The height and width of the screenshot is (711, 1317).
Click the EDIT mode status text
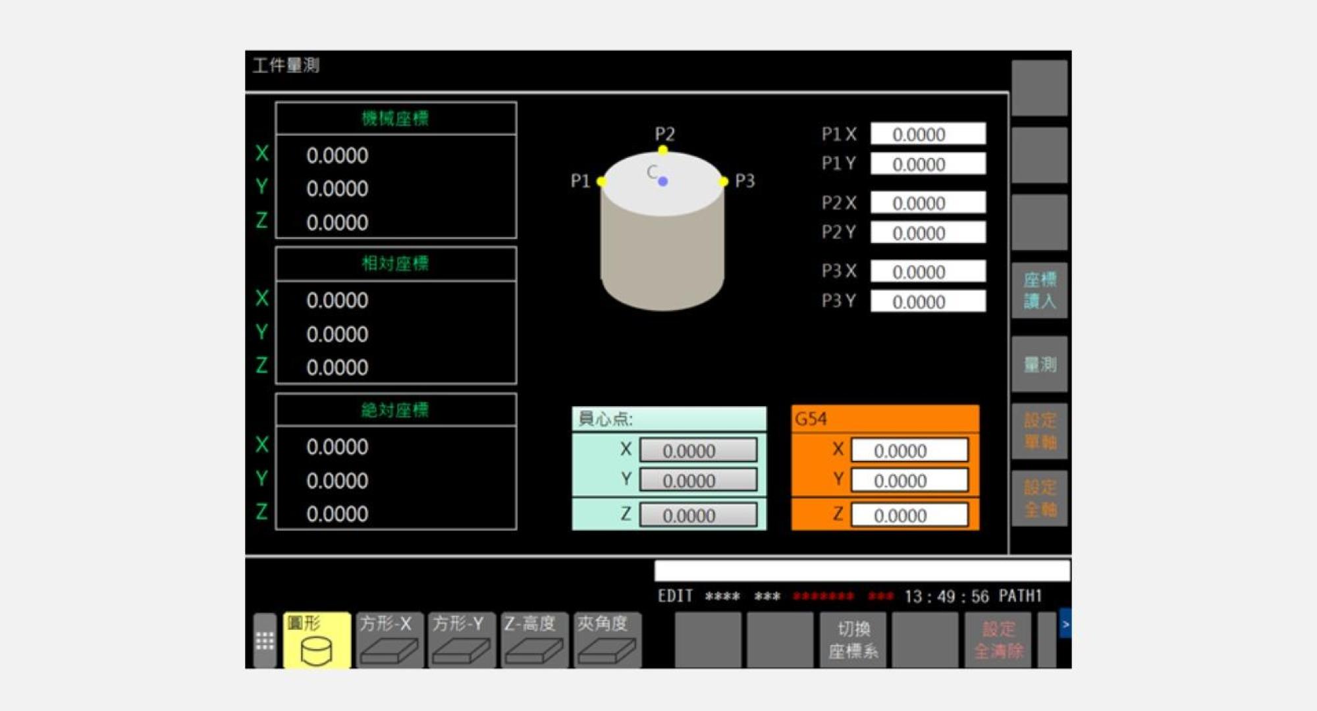coord(675,596)
